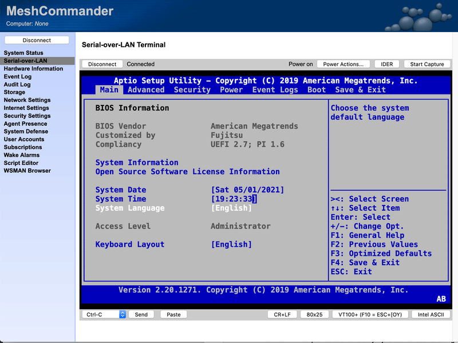Click Open Source Software License Information
The width and height of the screenshot is (458, 343).
pyautogui.click(x=188, y=172)
